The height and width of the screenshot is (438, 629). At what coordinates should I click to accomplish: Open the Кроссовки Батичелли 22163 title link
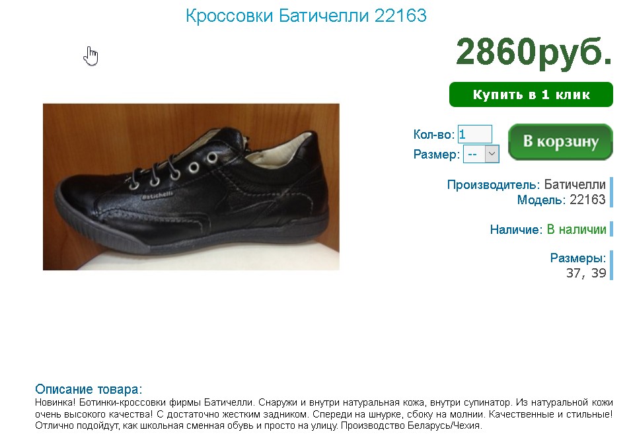306,16
